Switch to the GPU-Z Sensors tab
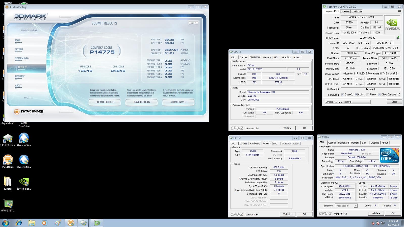This screenshot has width=404, height=227. (345, 11)
